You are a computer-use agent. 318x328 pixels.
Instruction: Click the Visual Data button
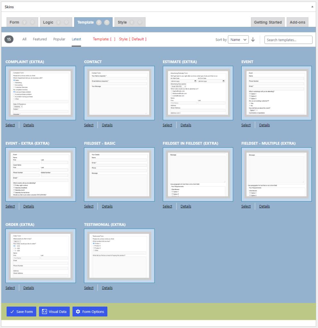pyautogui.click(x=54, y=311)
